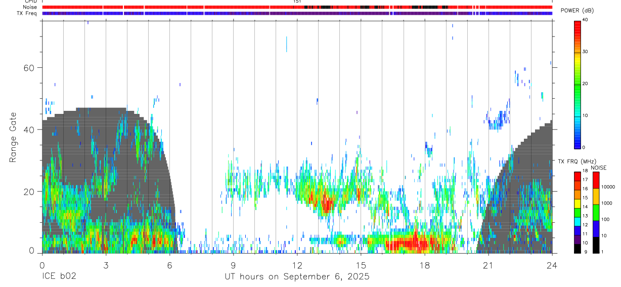Click the 30 label on POWER colorbar
621x287 pixels.
[x=586, y=52]
